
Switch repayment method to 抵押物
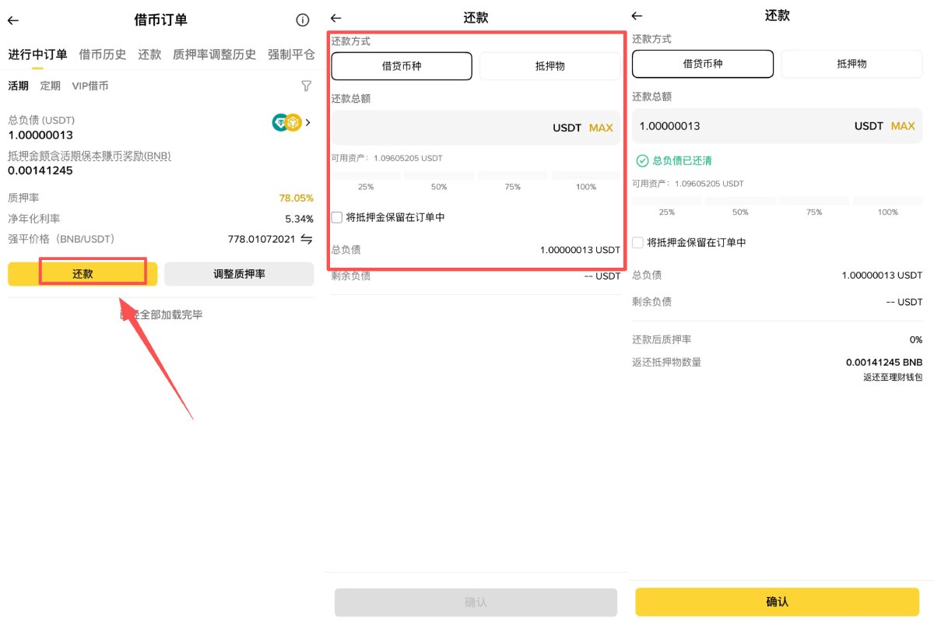click(550, 66)
